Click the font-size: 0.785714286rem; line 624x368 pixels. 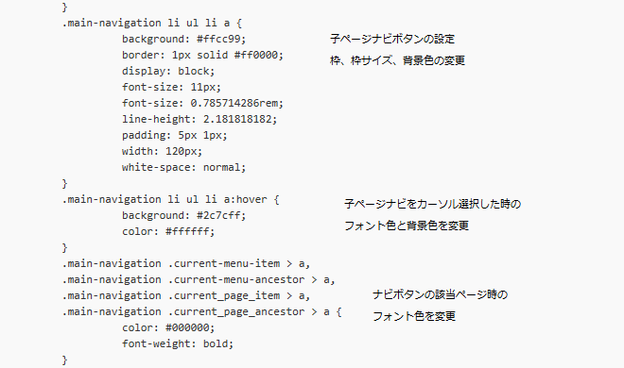coord(202,103)
